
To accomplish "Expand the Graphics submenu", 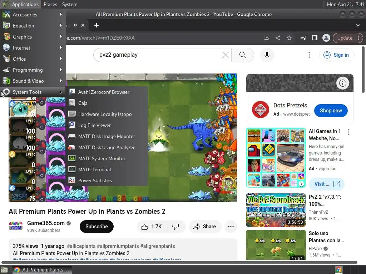I will 33,37.
